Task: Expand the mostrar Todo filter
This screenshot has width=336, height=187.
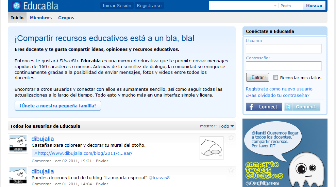Action: click(x=226, y=126)
